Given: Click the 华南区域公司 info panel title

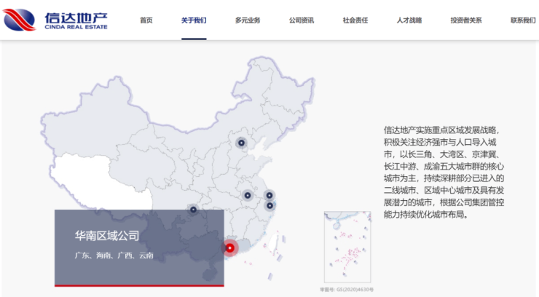Looking at the screenshot, I should coord(107,235).
